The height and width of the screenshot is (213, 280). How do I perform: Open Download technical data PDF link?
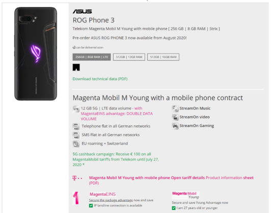pos(100,79)
